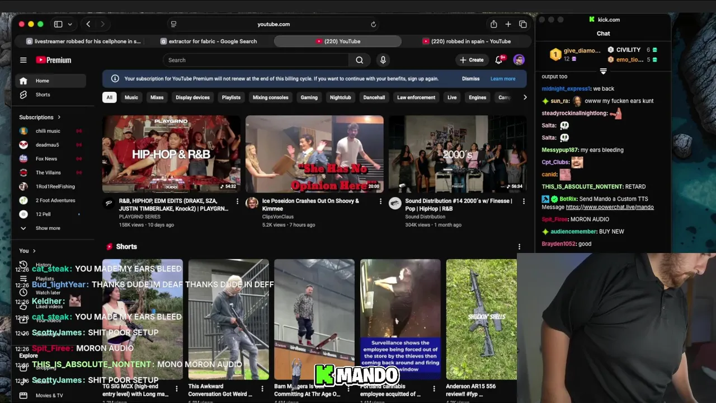Expand Kick chat leaderboard handle

[603, 71]
